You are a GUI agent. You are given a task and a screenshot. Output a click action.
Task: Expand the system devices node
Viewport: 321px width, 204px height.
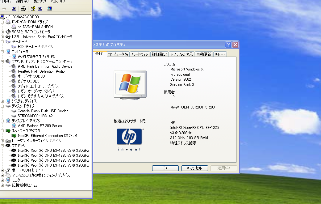(x=2, y=101)
